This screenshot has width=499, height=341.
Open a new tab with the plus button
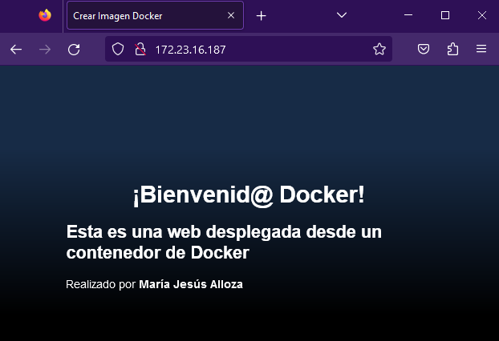point(261,15)
